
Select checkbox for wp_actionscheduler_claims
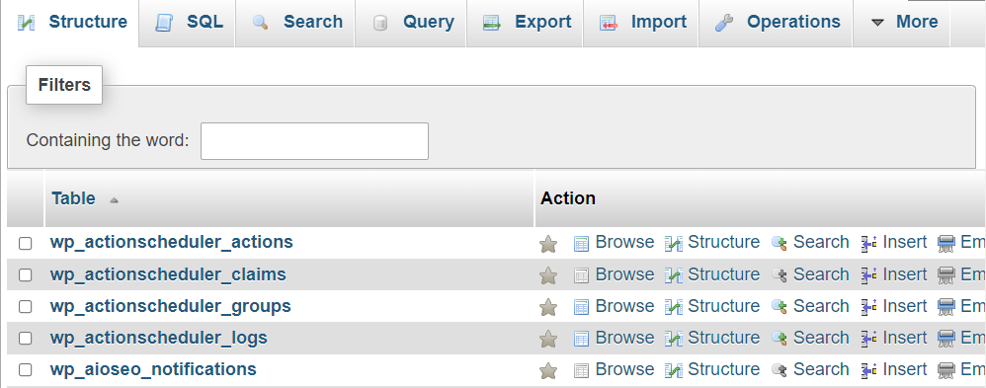click(x=25, y=274)
